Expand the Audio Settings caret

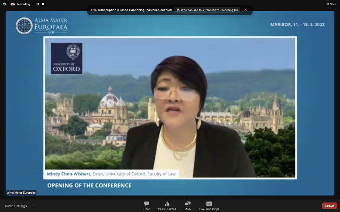33,206
